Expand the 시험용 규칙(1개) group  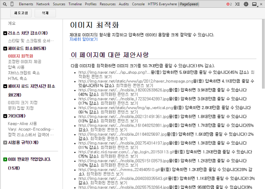[x=5, y=142]
